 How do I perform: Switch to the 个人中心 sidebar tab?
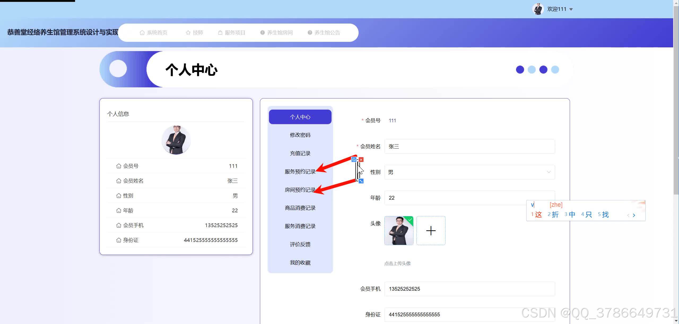pyautogui.click(x=300, y=116)
